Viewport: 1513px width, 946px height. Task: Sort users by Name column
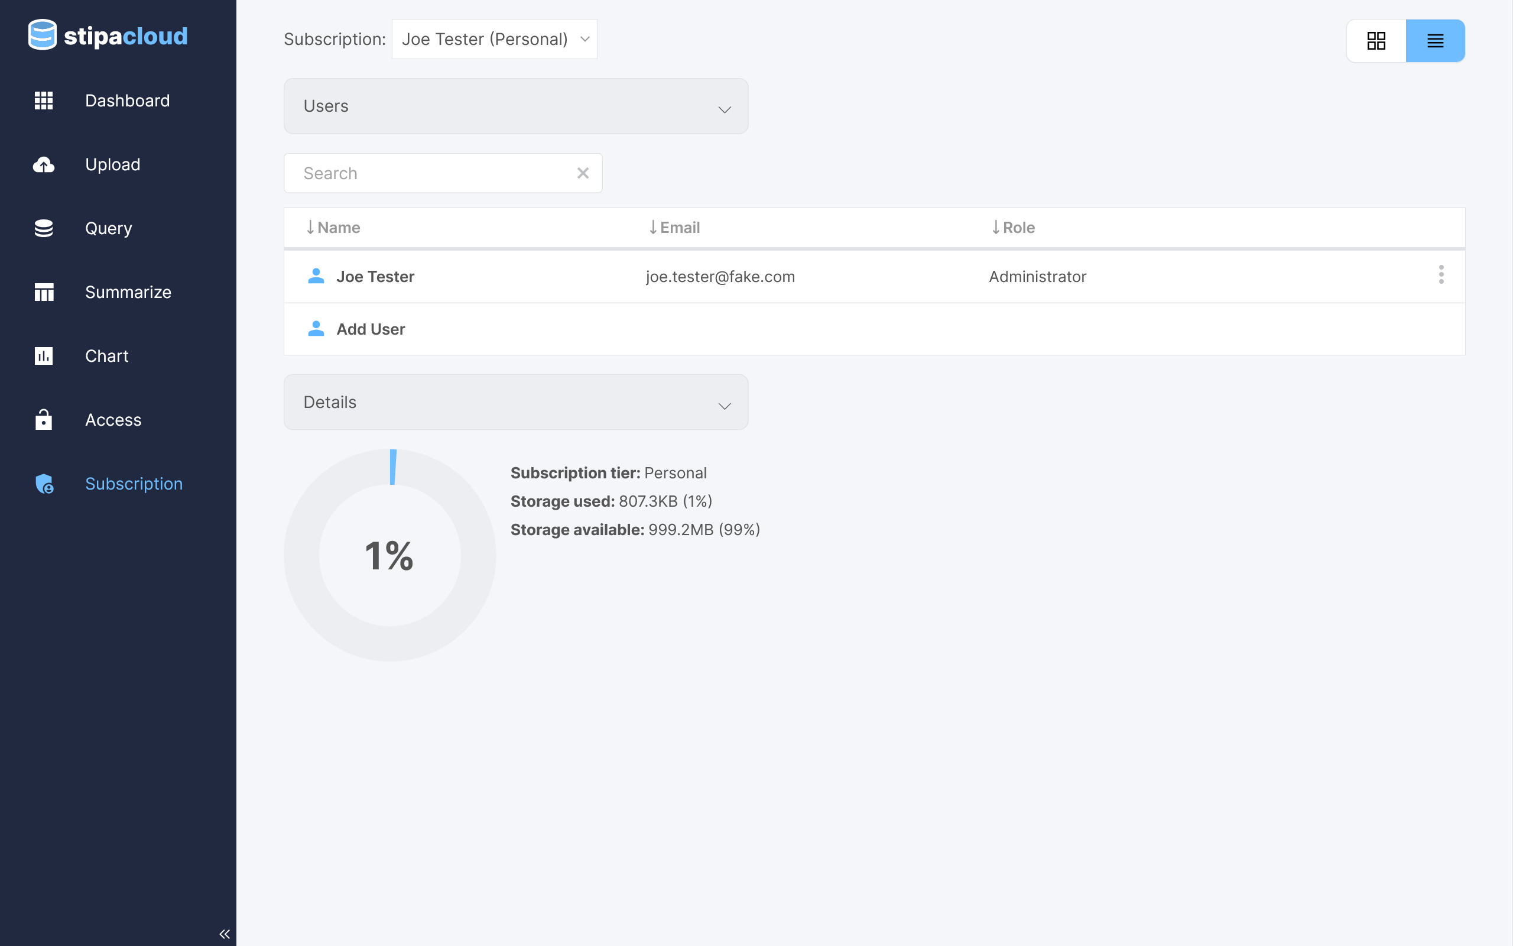coord(333,228)
